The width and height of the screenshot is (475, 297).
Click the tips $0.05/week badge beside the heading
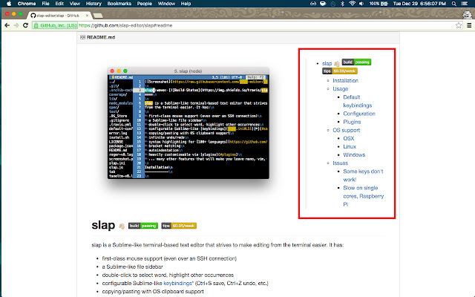(x=179, y=226)
